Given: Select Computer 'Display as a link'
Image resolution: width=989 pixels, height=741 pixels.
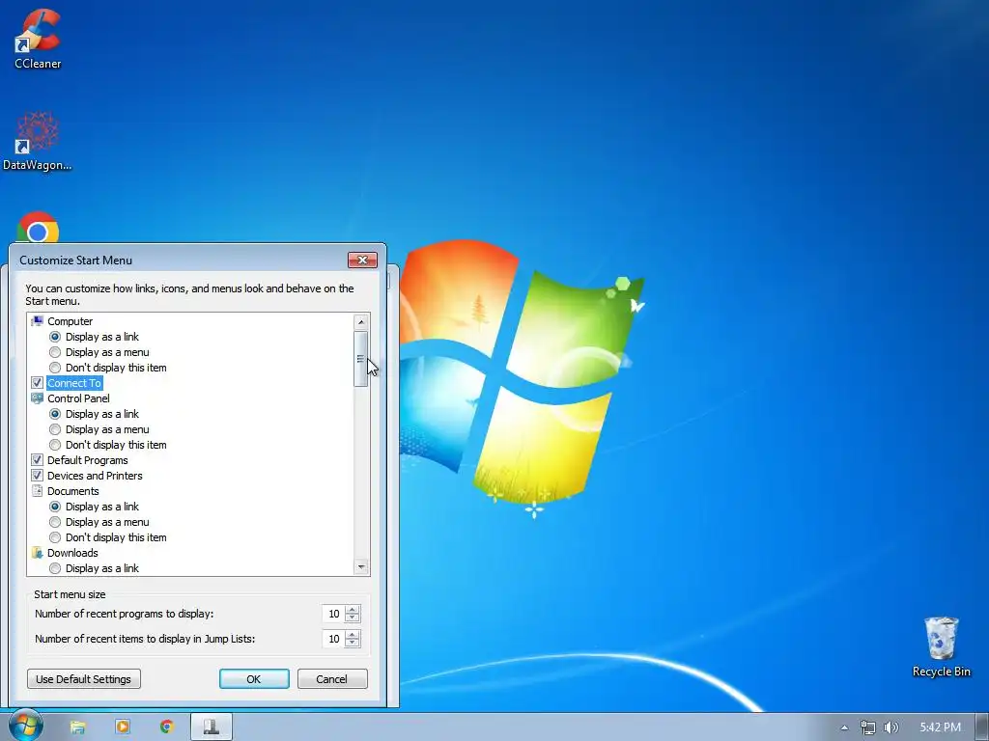Looking at the screenshot, I should 55,337.
